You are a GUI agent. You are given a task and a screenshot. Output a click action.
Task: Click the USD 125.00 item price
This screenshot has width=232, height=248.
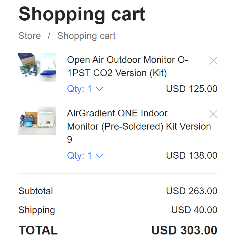coord(192,89)
